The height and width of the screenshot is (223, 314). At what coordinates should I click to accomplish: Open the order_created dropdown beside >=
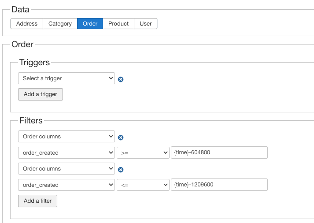coord(66,153)
